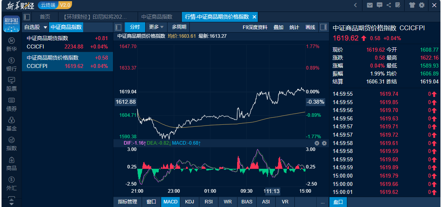Toggle watchlist panel icon left of 分时

118,27
